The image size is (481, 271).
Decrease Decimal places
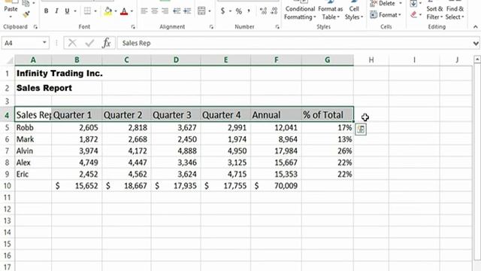pyautogui.click(x=274, y=11)
